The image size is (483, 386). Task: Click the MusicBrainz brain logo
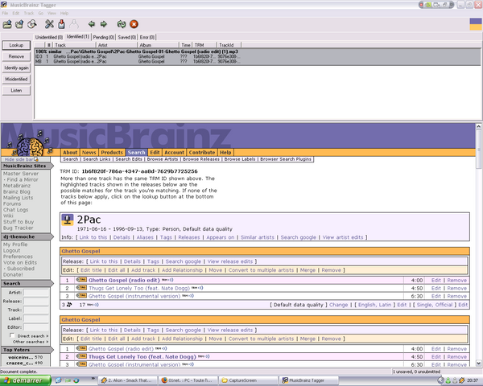coord(30,147)
